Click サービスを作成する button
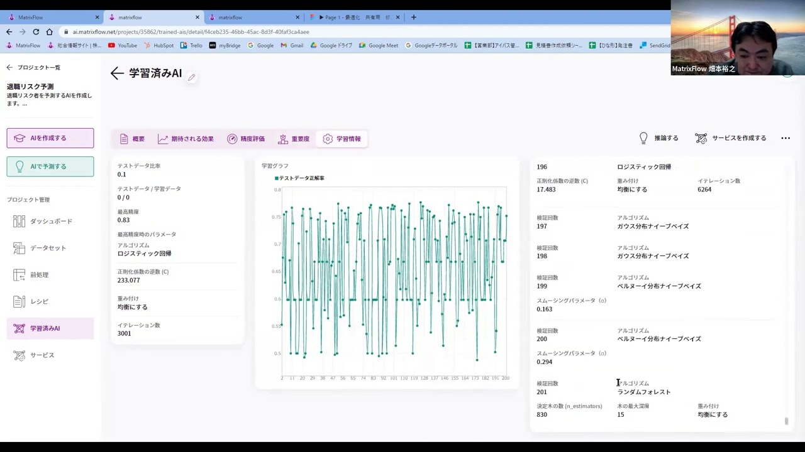The width and height of the screenshot is (805, 452). tap(731, 138)
